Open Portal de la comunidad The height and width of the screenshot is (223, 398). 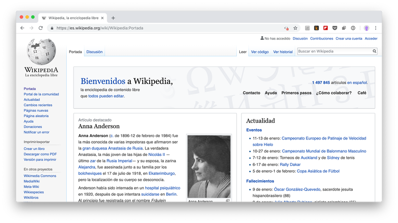[41, 94]
